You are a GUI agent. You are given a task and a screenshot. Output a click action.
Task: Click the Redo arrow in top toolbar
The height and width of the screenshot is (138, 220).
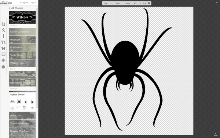tap(139, 3)
